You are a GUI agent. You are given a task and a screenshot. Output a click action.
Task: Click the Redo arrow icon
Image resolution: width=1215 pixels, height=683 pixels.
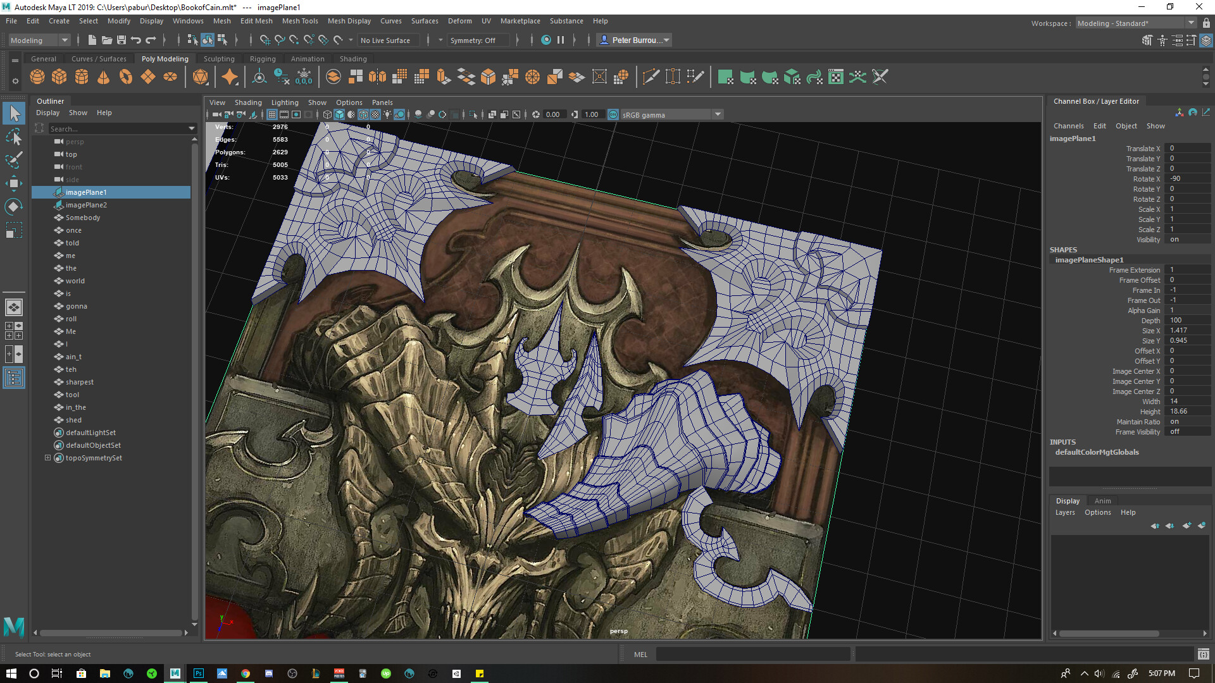151,40
